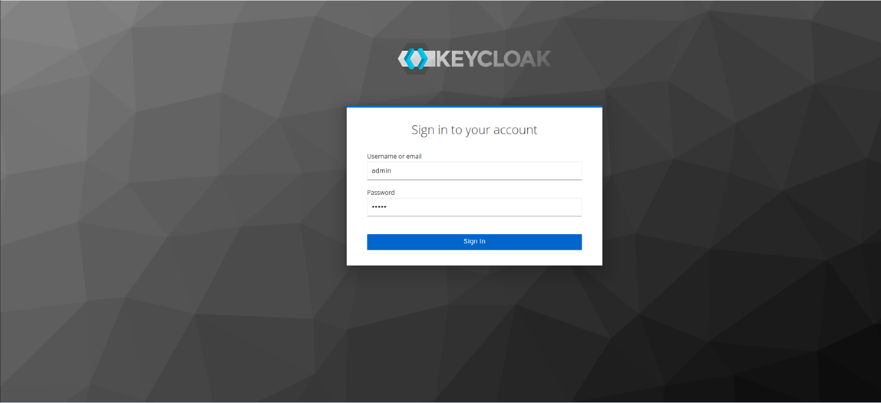Click the "Sign In" text on blue button
Screen dimensions: 881x403
point(474,241)
